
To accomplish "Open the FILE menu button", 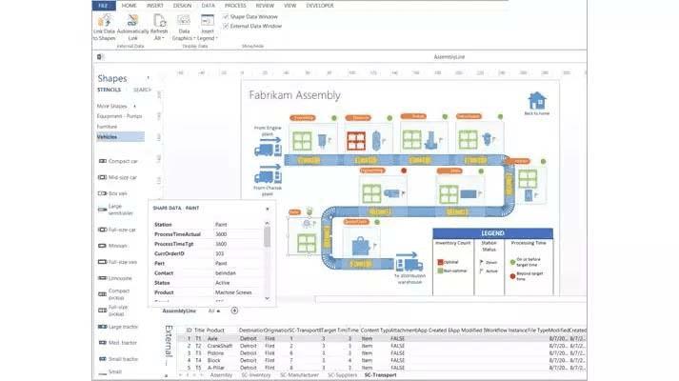I will click(x=103, y=6).
